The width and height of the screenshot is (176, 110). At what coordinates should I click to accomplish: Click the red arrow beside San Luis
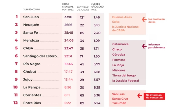pos(139,96)
